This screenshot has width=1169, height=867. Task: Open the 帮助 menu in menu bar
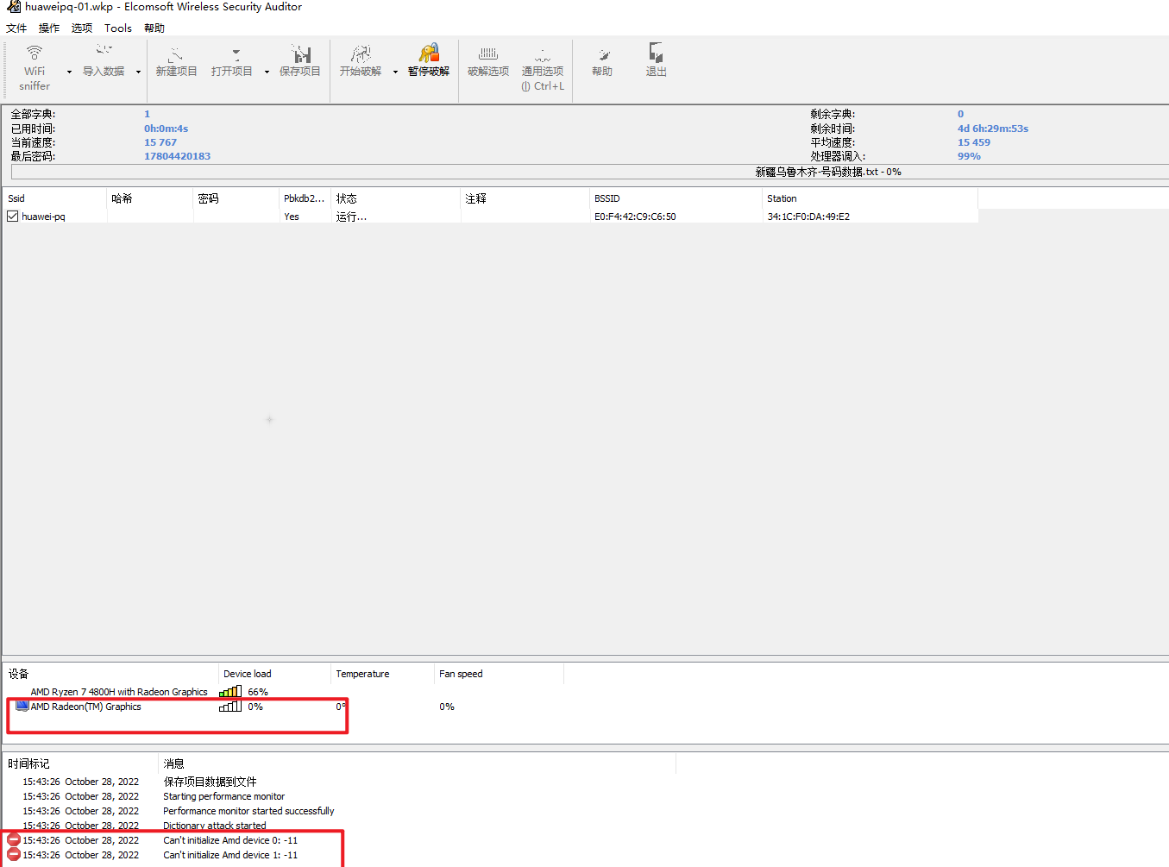point(154,28)
